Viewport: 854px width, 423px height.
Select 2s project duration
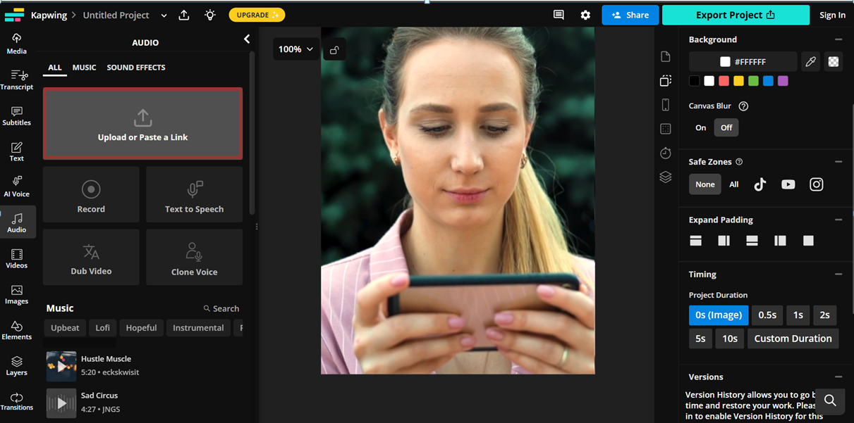(825, 315)
